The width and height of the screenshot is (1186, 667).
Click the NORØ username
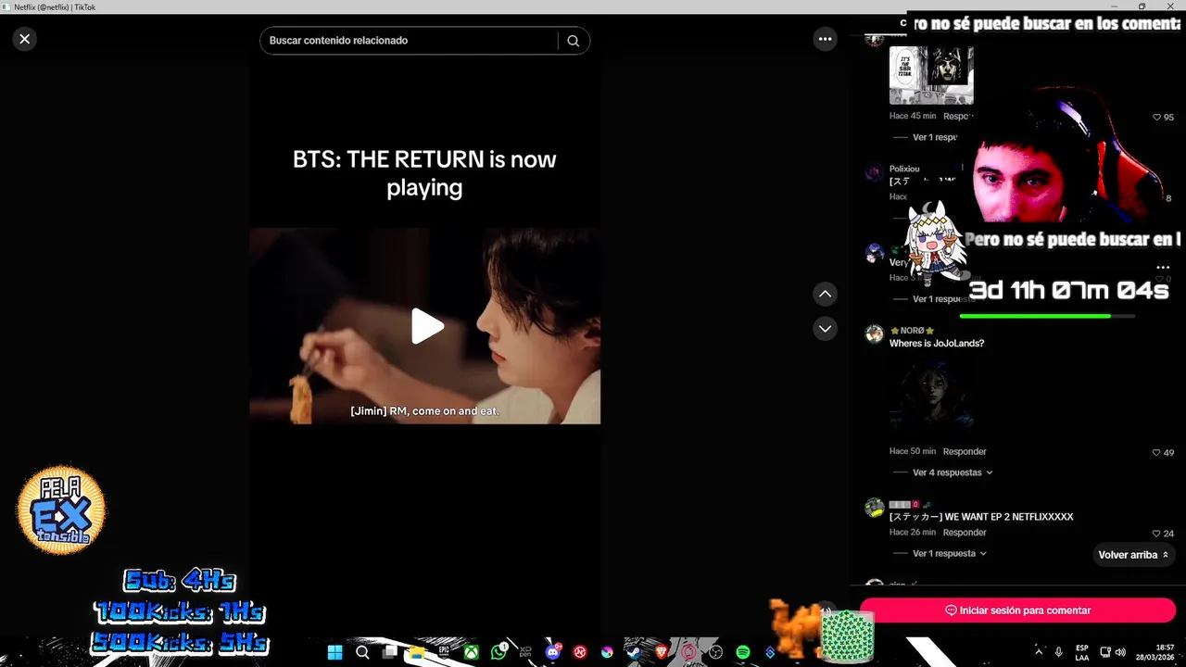pos(912,331)
